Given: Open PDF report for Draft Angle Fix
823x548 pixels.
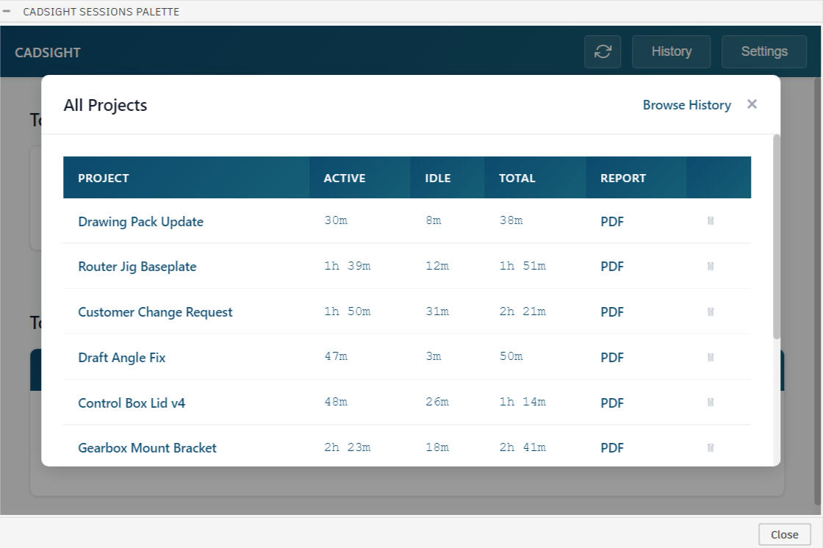Looking at the screenshot, I should pyautogui.click(x=611, y=358).
